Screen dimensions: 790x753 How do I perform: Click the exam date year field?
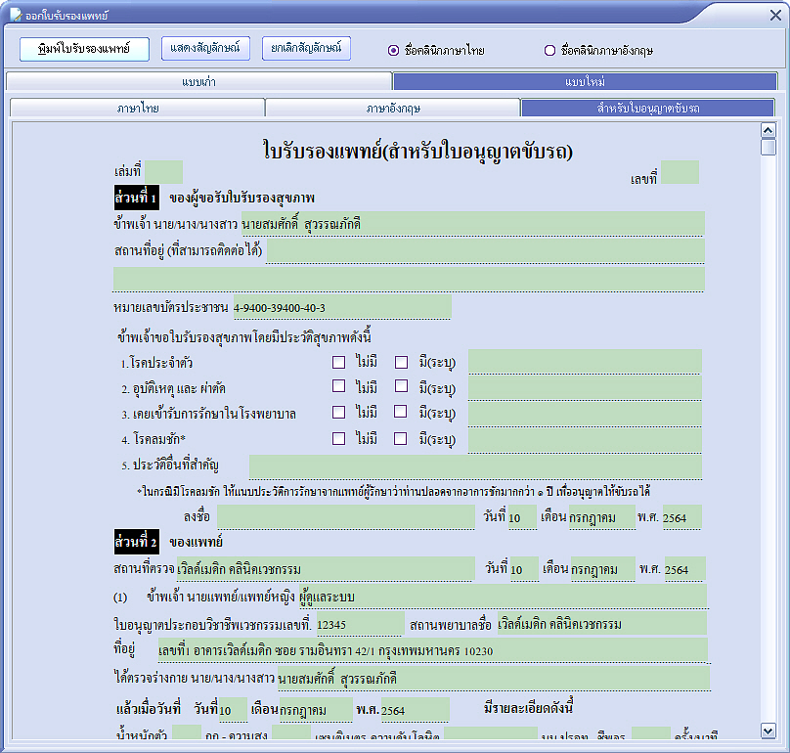coord(415,710)
